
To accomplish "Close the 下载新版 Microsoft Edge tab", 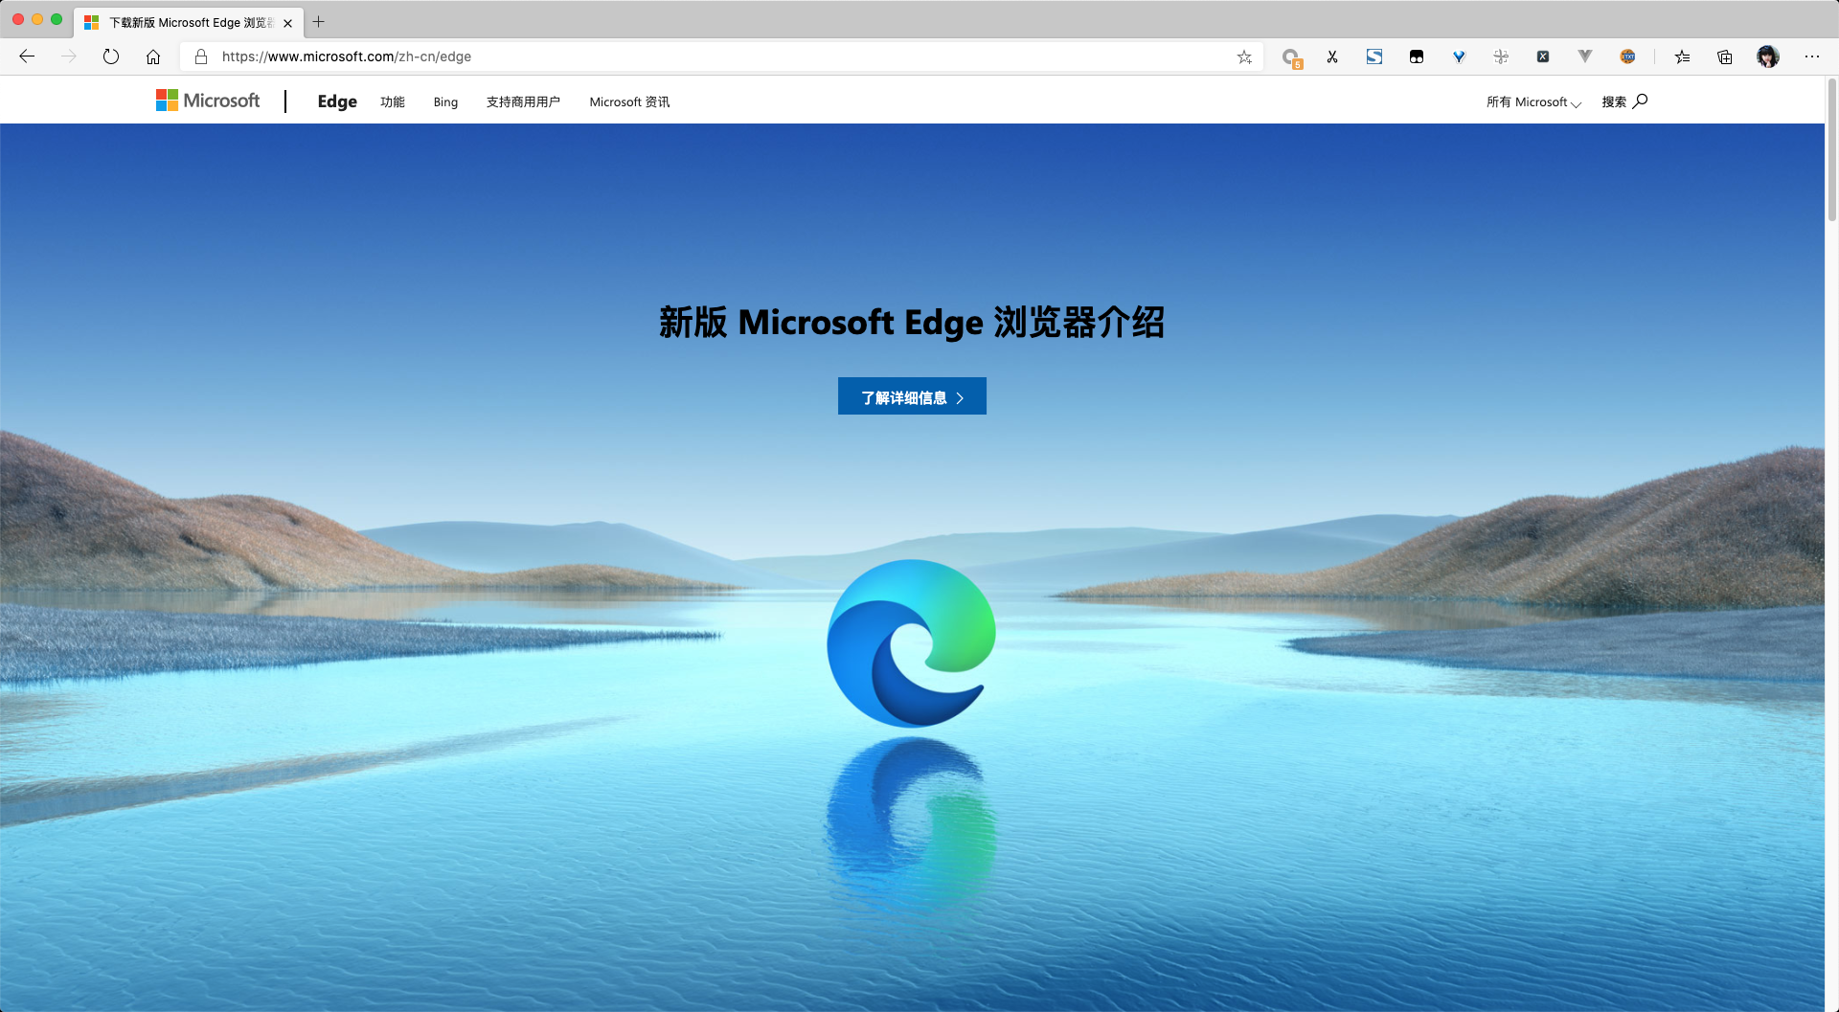I will [287, 23].
